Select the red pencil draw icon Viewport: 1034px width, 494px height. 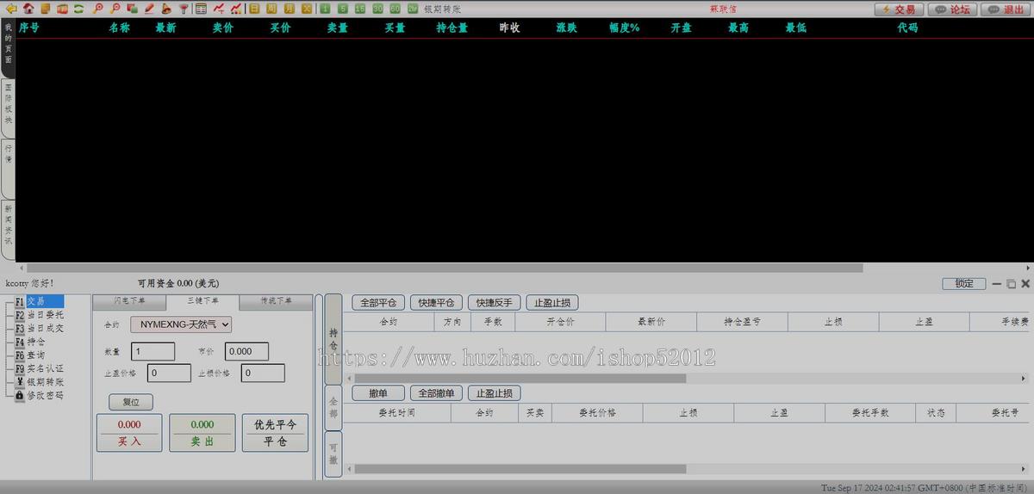149,9
